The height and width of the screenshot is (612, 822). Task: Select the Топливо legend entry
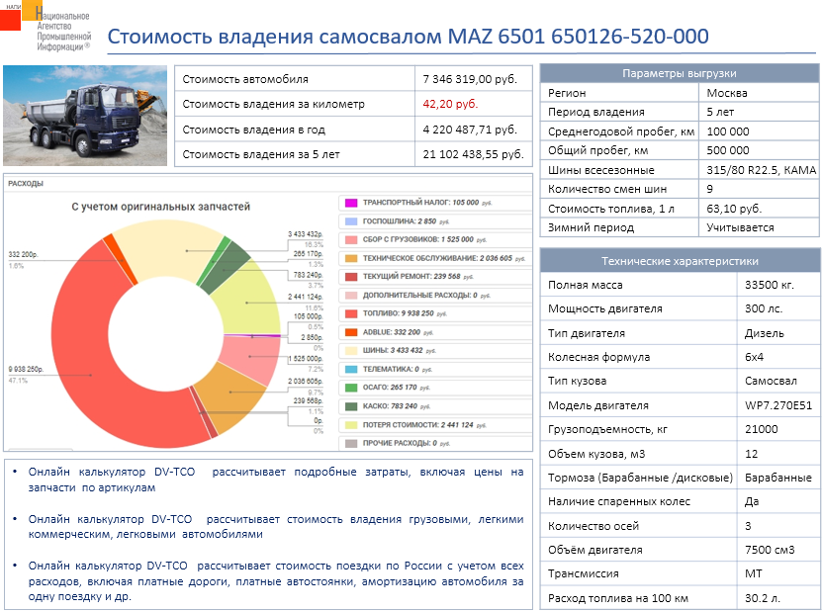click(x=408, y=313)
